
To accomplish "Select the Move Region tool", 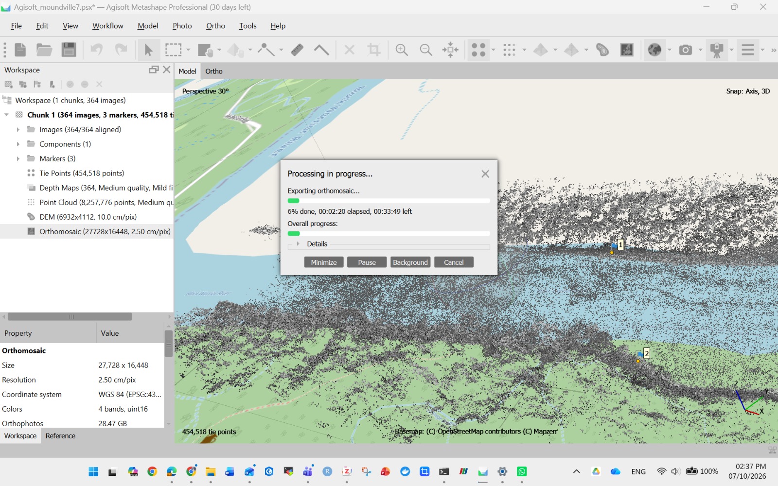I will coord(205,50).
